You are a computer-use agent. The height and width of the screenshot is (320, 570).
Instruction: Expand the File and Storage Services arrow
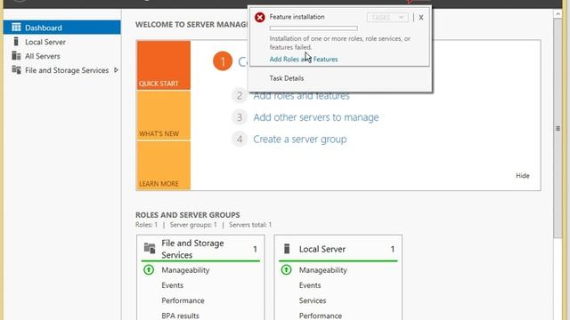click(116, 70)
